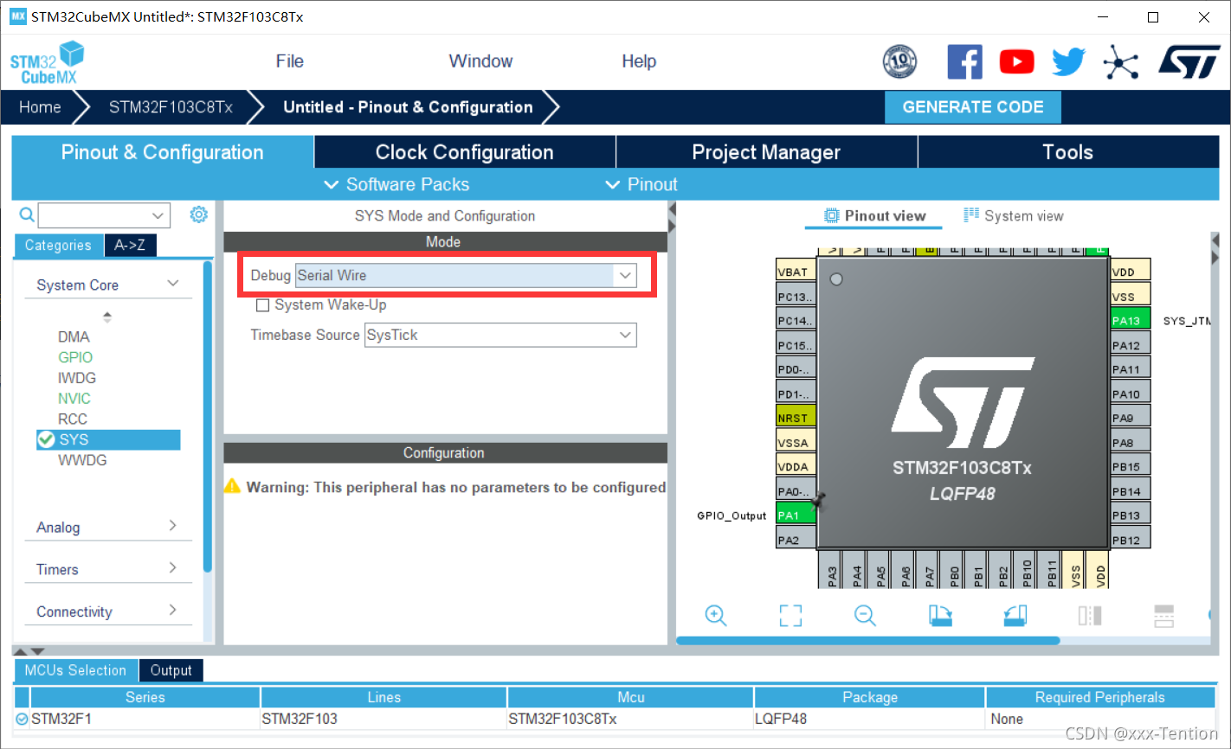Select DMA in System Core
1231x749 pixels.
(74, 336)
